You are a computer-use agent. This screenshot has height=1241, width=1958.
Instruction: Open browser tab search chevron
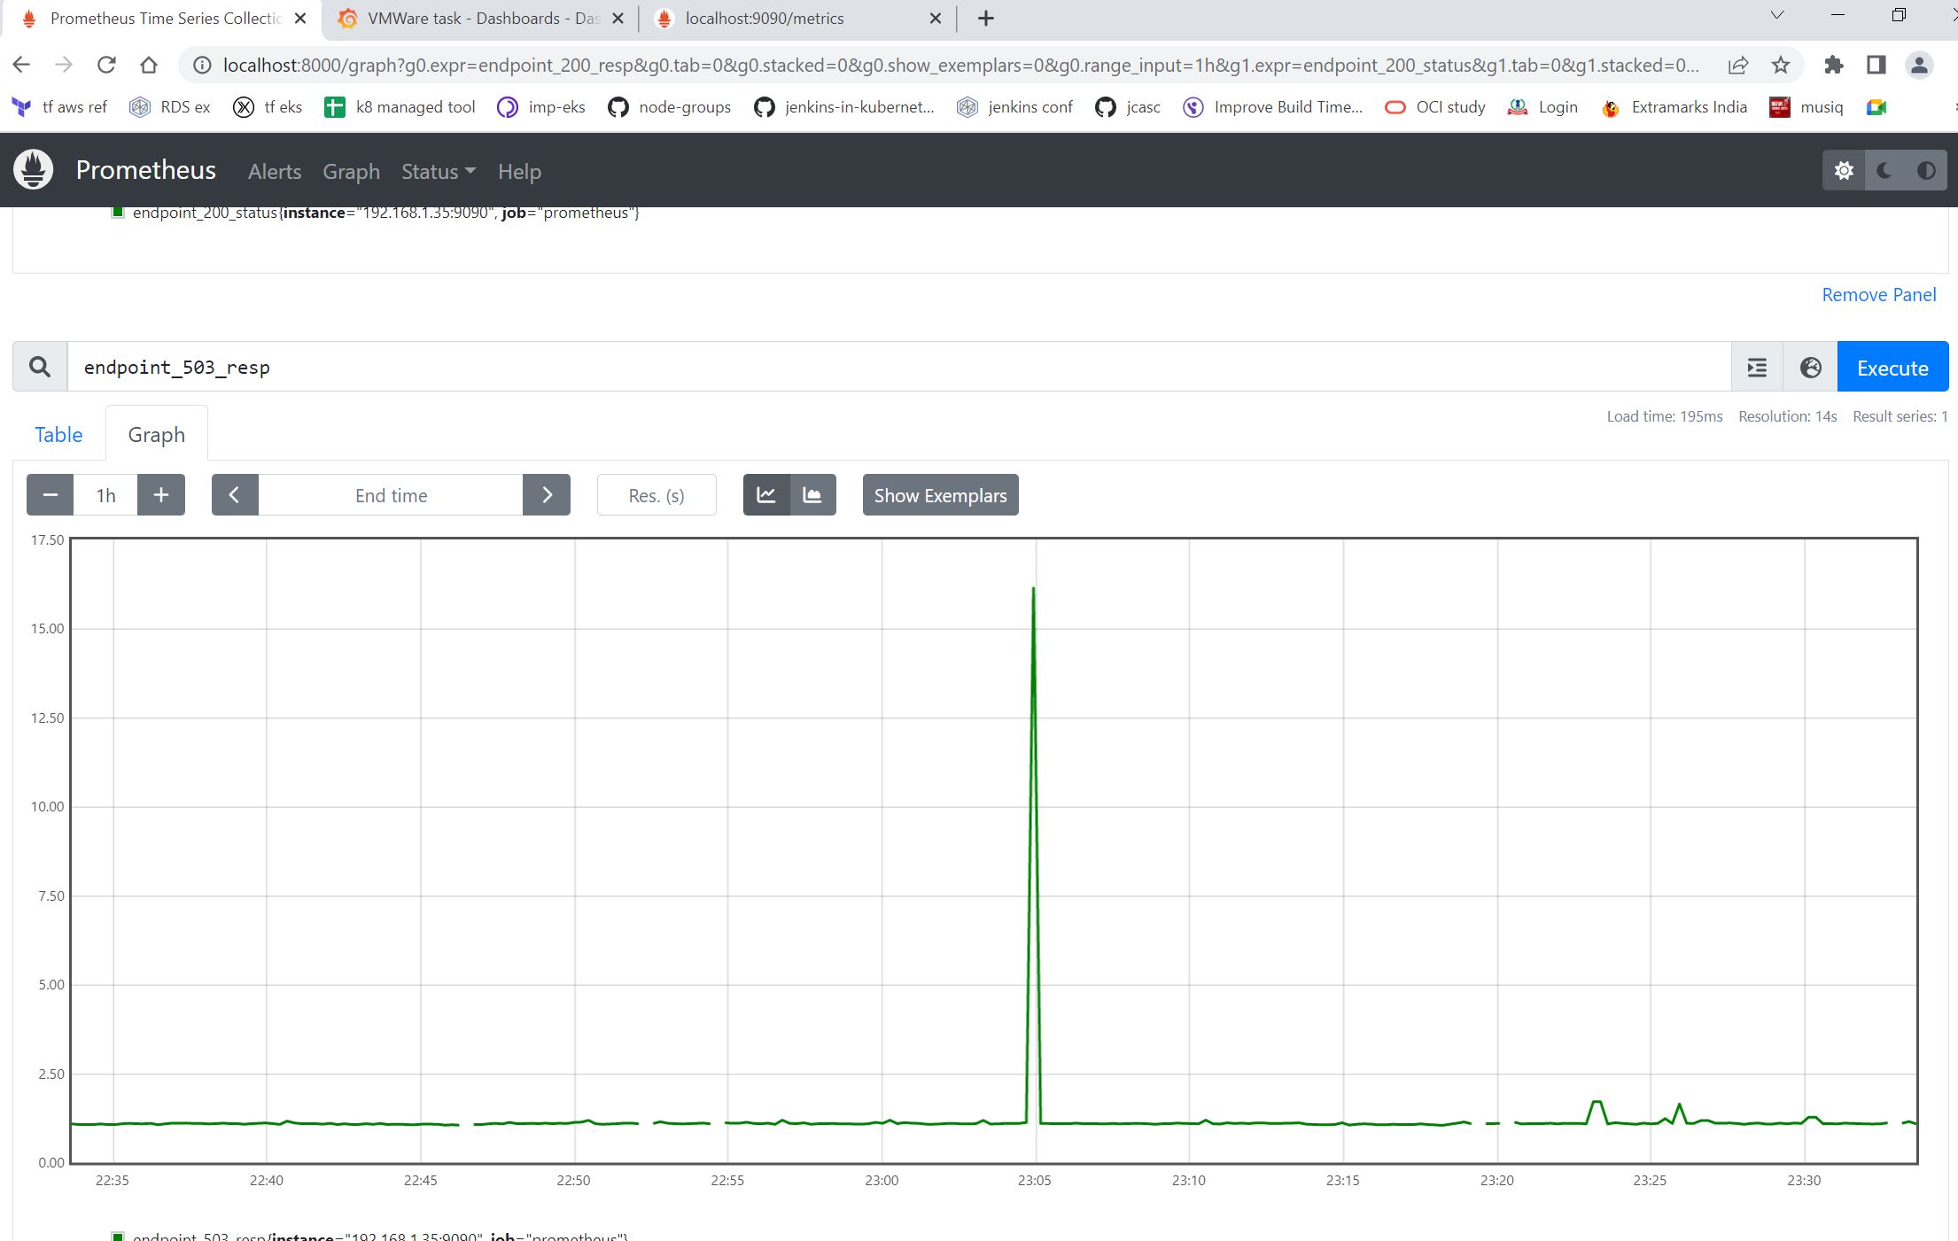pyautogui.click(x=1776, y=15)
